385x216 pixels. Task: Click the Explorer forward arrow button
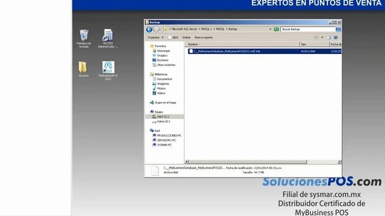(x=156, y=29)
